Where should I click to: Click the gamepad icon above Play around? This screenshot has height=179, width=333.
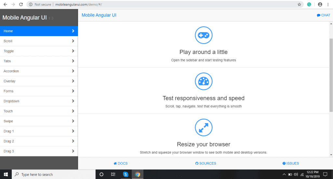(204, 35)
